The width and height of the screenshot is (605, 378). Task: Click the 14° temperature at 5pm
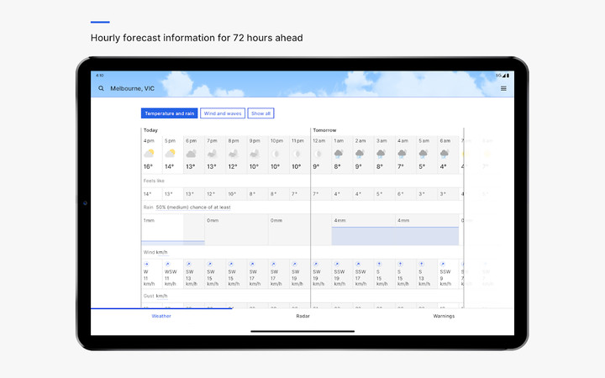pyautogui.click(x=170, y=166)
